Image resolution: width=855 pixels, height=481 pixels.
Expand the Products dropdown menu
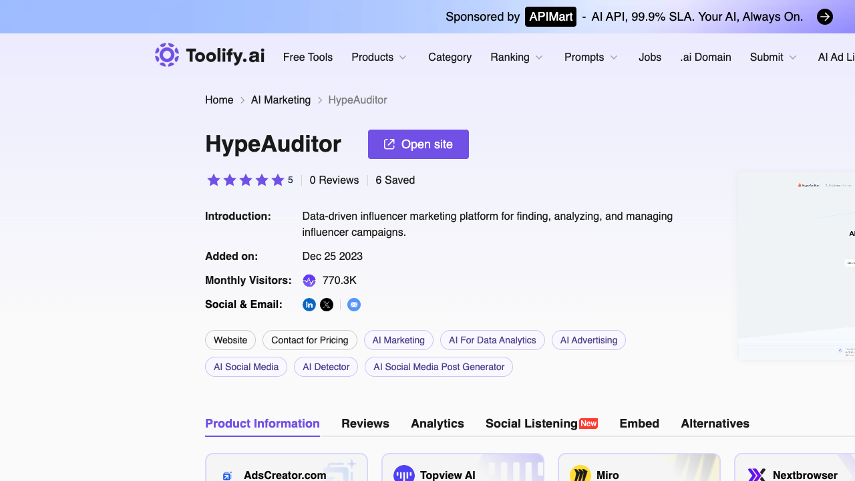coord(379,57)
